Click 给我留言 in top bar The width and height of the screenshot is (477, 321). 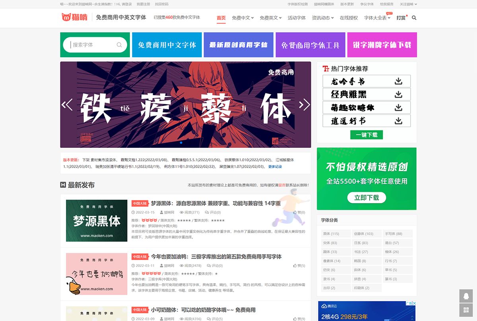tap(386, 4)
